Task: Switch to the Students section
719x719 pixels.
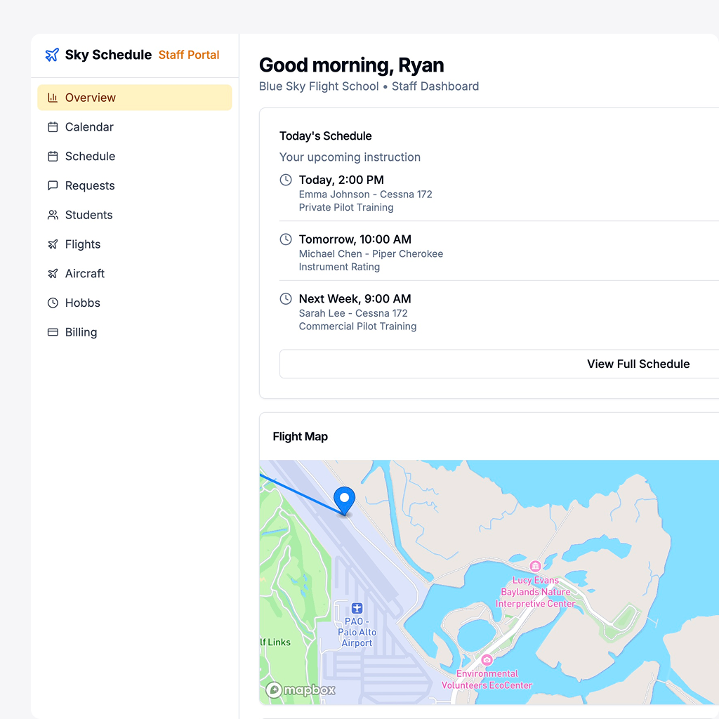Action: coord(88,215)
